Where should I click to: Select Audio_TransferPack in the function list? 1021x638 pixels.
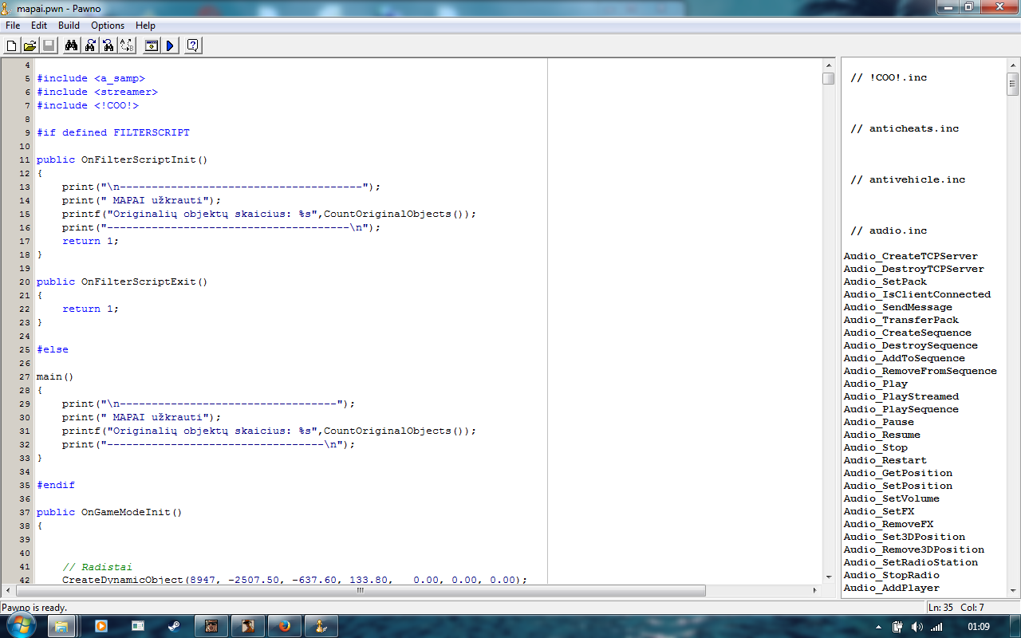click(x=901, y=320)
